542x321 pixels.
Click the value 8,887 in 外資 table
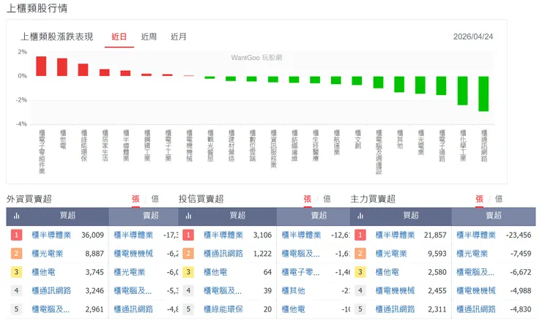click(94, 254)
